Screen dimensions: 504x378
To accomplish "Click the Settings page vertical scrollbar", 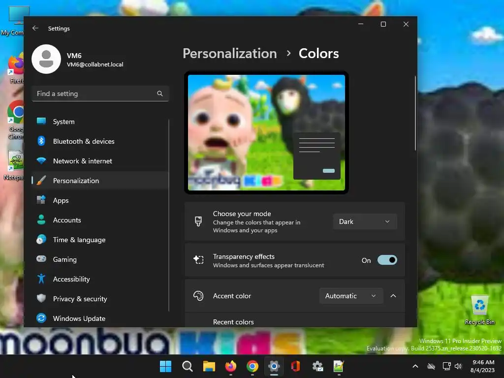I will pos(415,113).
